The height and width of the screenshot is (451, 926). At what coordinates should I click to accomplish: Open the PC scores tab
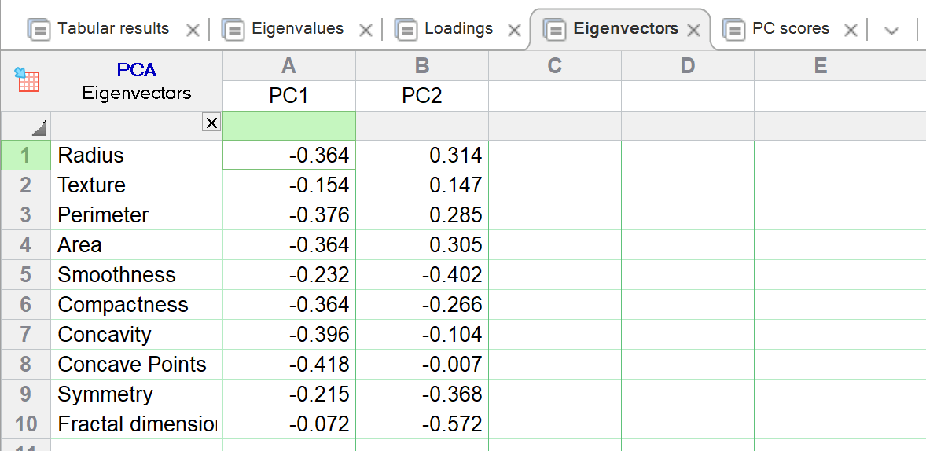coord(790,29)
